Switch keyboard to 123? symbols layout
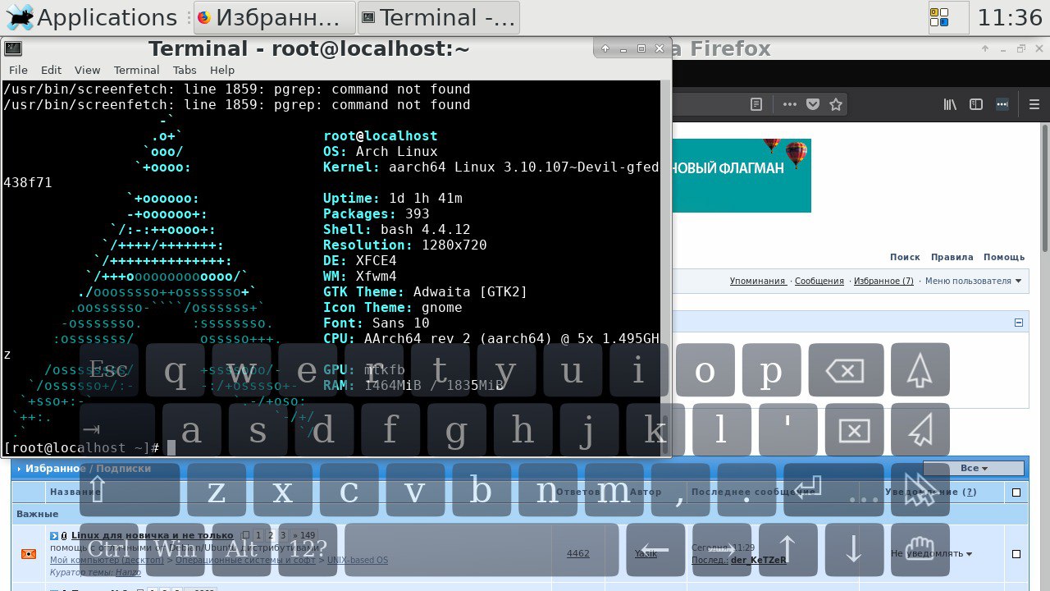This screenshot has height=591, width=1050. pyautogui.click(x=308, y=550)
